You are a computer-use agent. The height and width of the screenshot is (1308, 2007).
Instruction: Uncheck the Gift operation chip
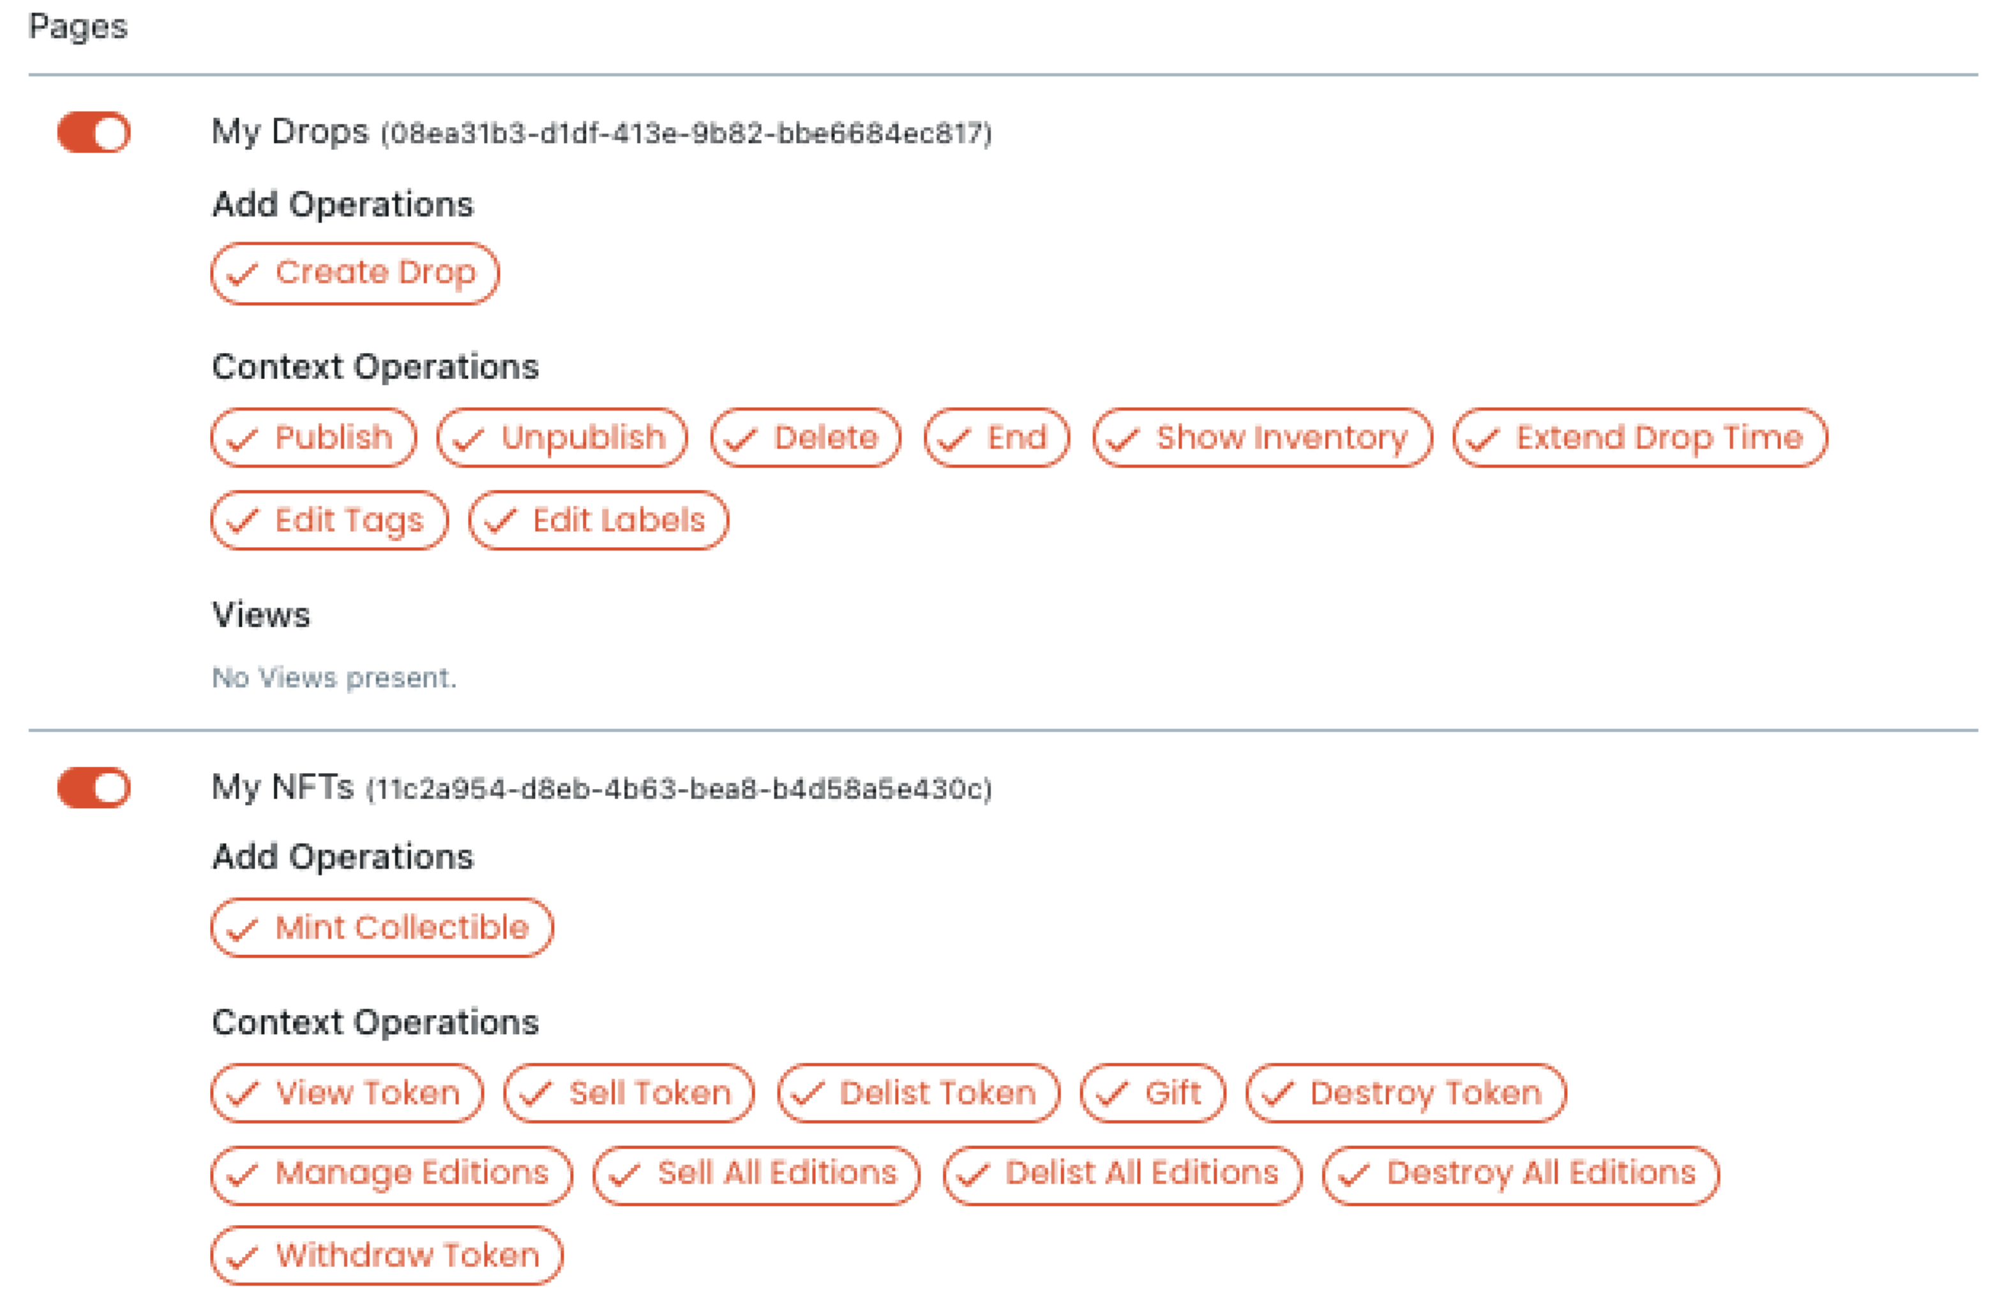tap(1153, 1093)
